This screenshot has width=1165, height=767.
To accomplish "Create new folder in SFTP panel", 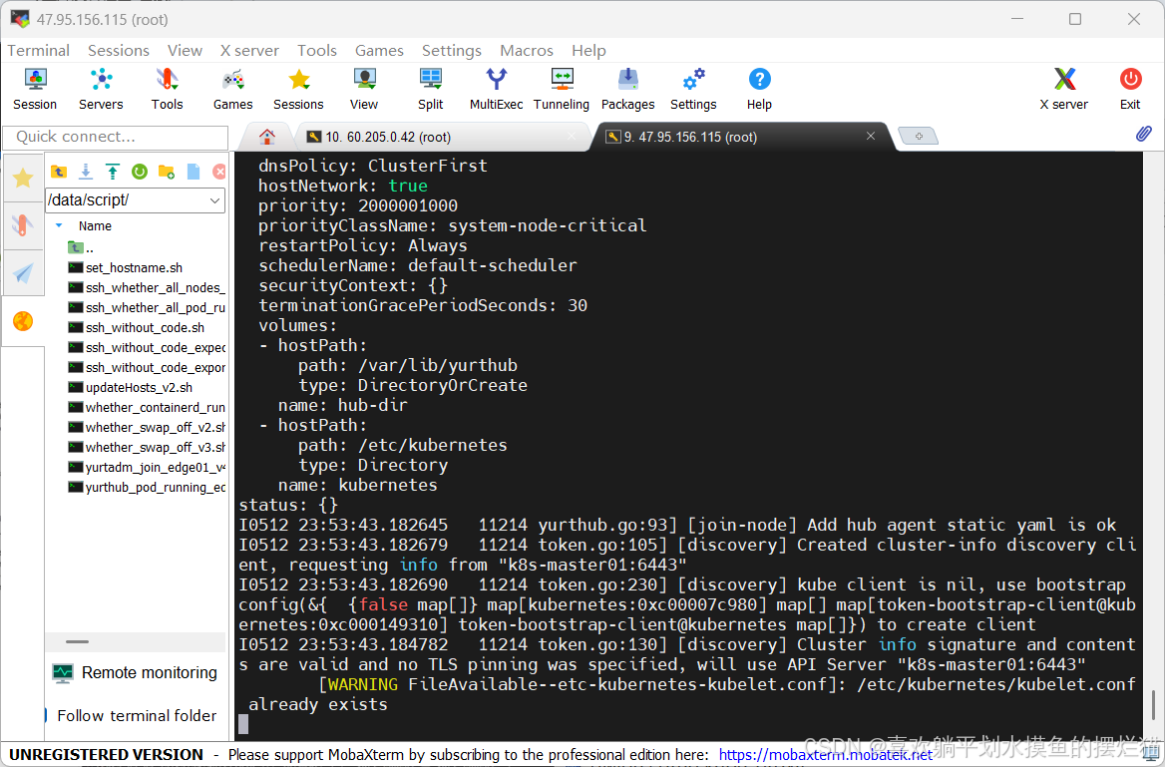I will coord(167,172).
